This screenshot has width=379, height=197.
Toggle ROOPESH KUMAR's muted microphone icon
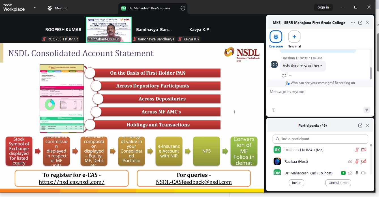[x=357, y=150]
